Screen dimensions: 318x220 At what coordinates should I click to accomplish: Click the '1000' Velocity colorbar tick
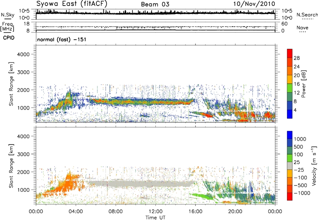300,139
